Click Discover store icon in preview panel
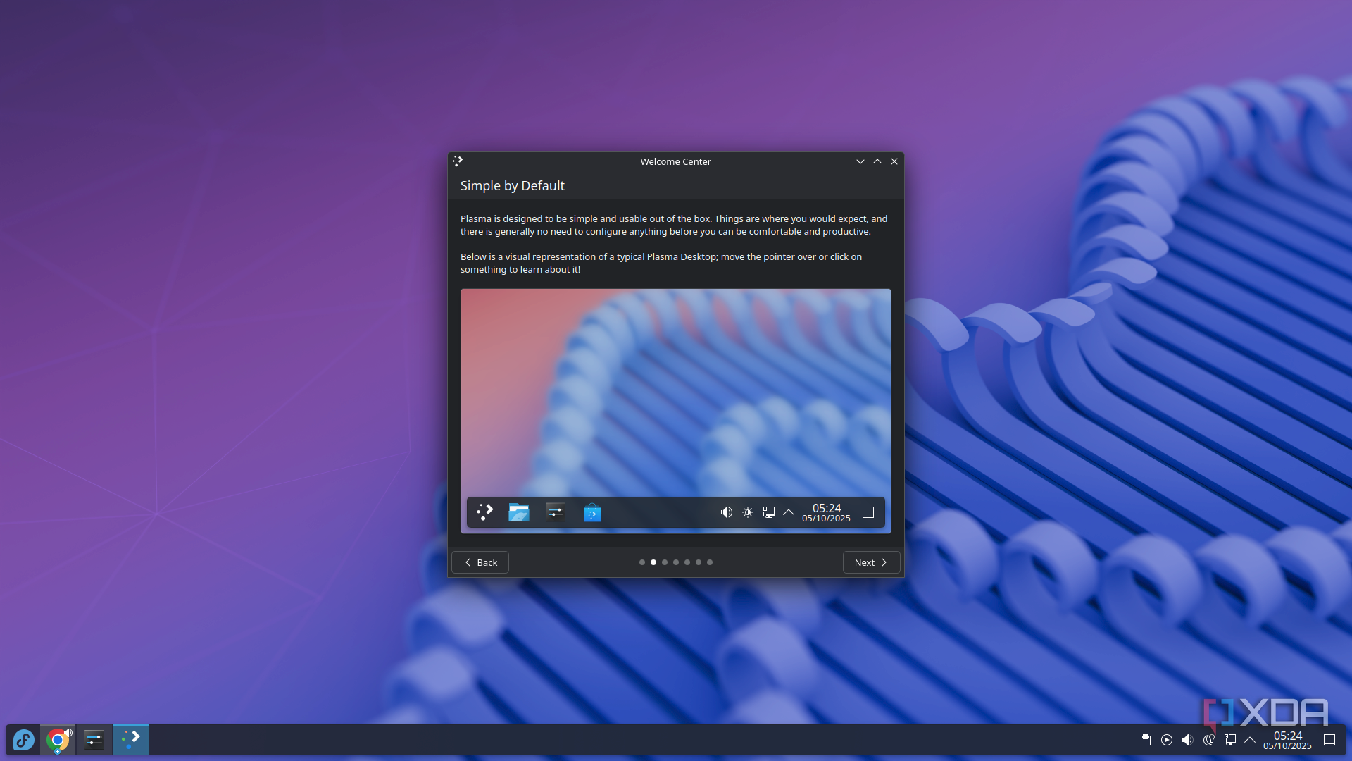 pos(592,512)
